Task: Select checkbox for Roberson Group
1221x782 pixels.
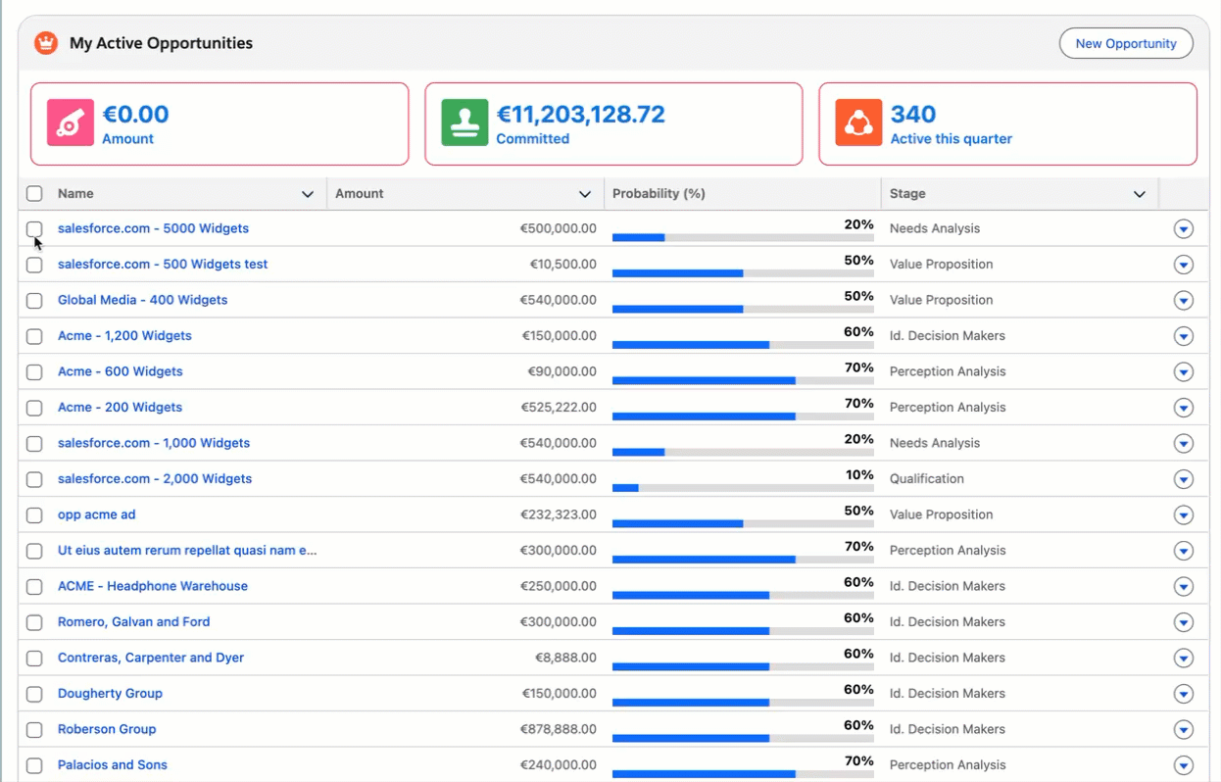Action: click(34, 729)
